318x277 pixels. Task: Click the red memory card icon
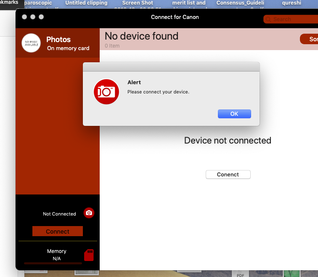pyautogui.click(x=89, y=255)
